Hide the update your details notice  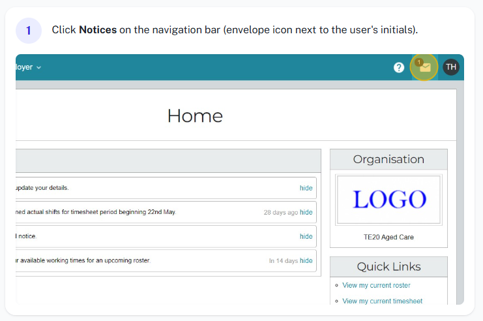pyautogui.click(x=306, y=188)
